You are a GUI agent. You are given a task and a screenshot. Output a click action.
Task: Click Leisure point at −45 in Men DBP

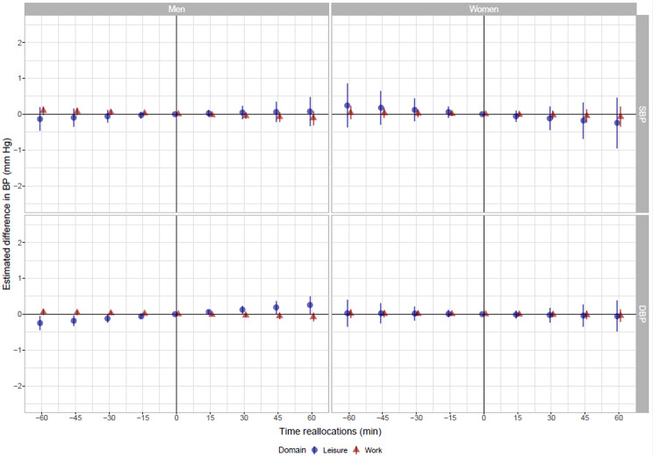[x=74, y=321]
